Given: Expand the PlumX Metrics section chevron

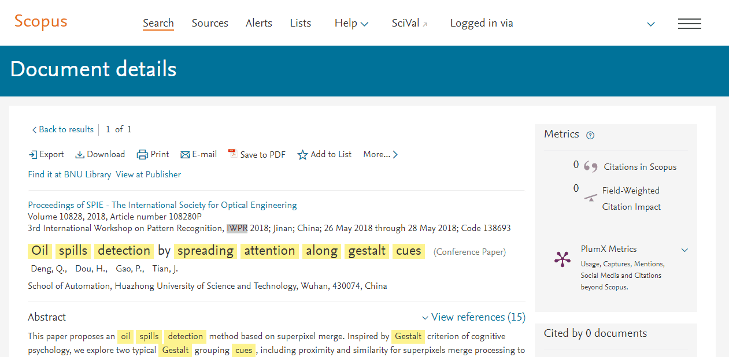Looking at the screenshot, I should coord(684,250).
